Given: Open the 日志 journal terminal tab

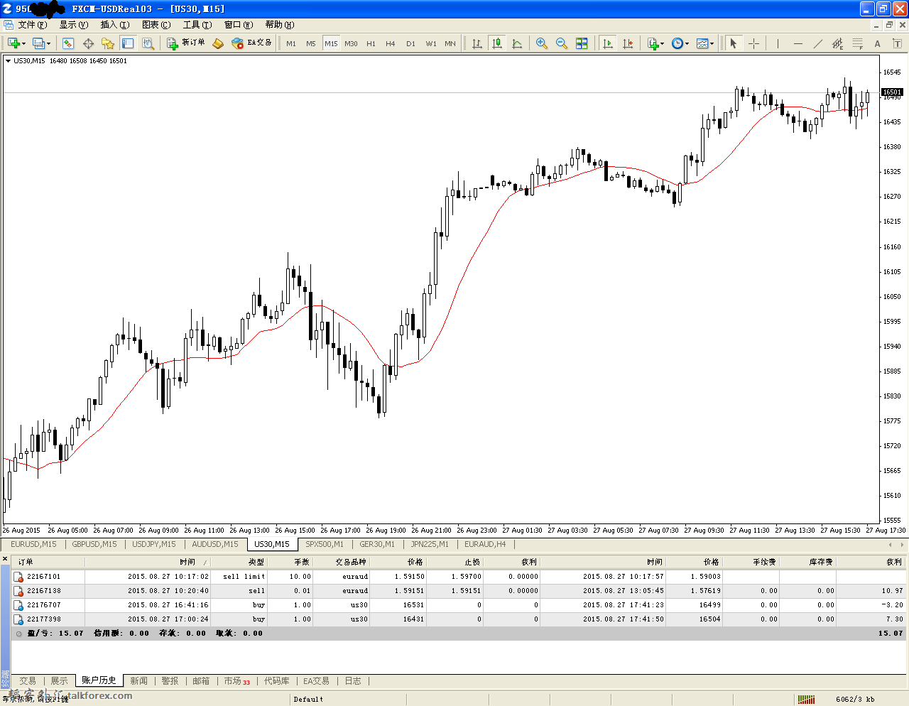Looking at the screenshot, I should click(353, 680).
